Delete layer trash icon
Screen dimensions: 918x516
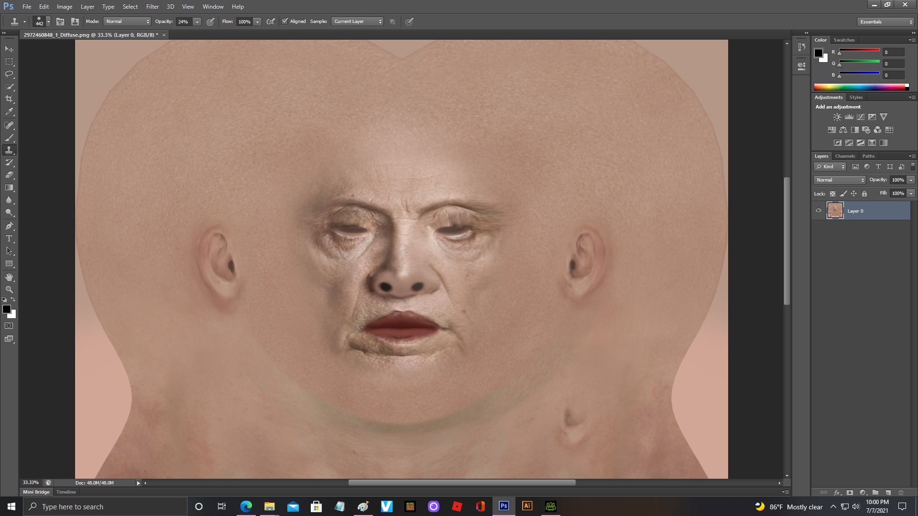901,492
